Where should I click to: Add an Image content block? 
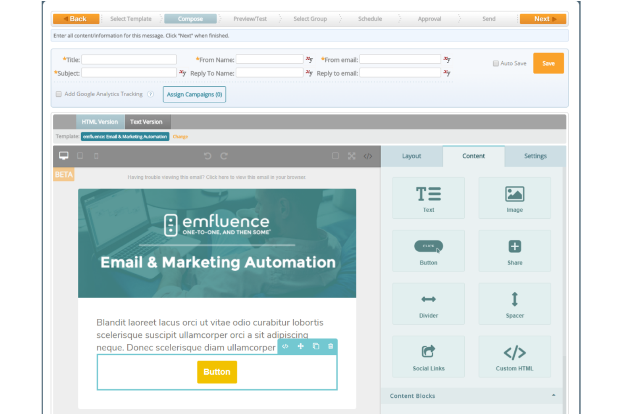514,198
